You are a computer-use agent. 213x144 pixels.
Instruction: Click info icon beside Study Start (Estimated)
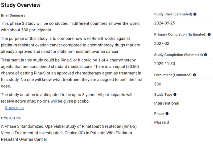[x=195, y=14]
